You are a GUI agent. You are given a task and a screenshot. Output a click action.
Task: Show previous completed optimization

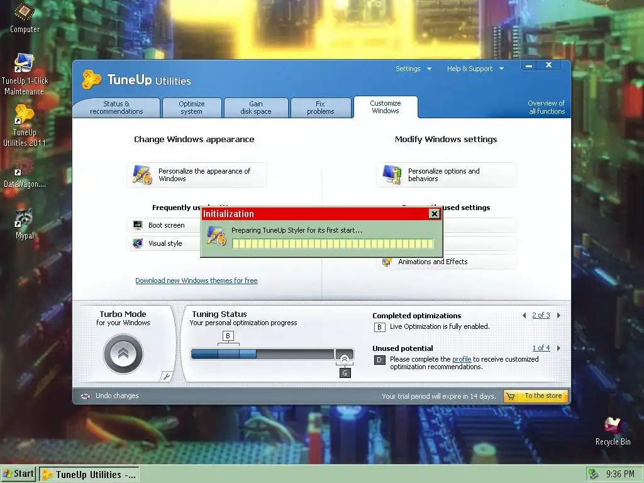pos(524,316)
